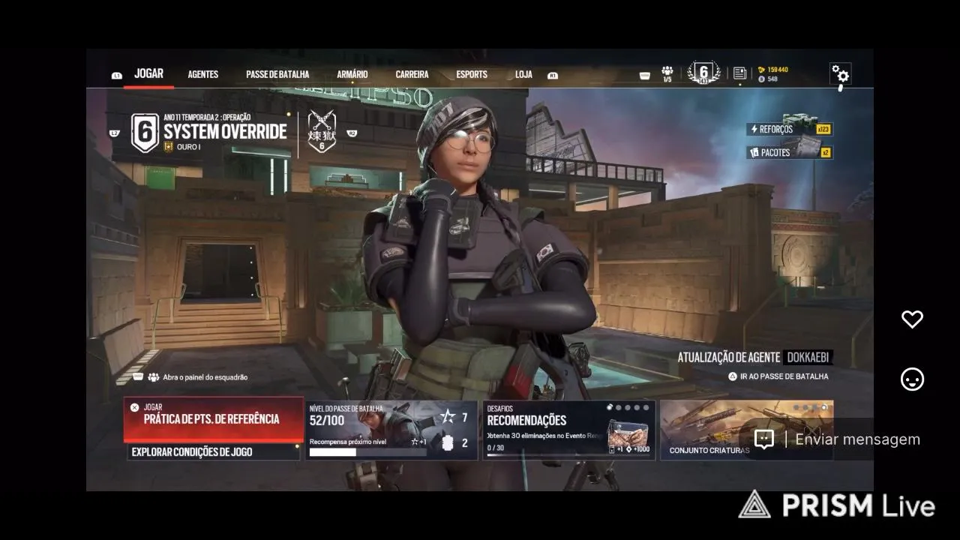Click the squad panel people icon

[x=154, y=377]
